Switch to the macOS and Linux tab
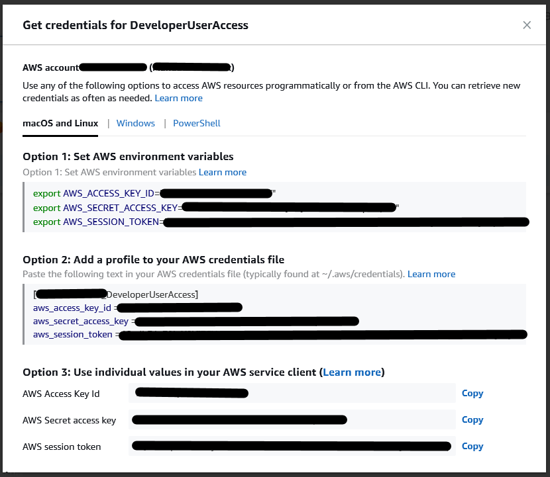This screenshot has width=550, height=477. 60,123
